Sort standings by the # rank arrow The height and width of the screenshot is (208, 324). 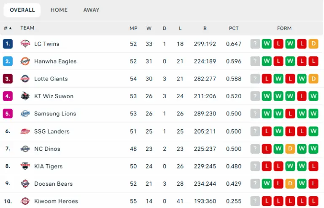coord(8,28)
